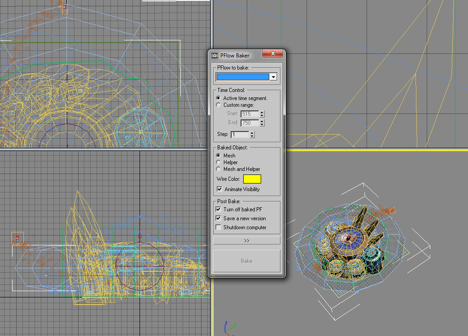The width and height of the screenshot is (468, 336).
Task: Uncheck Turn off baked PF
Action: pyautogui.click(x=218, y=209)
